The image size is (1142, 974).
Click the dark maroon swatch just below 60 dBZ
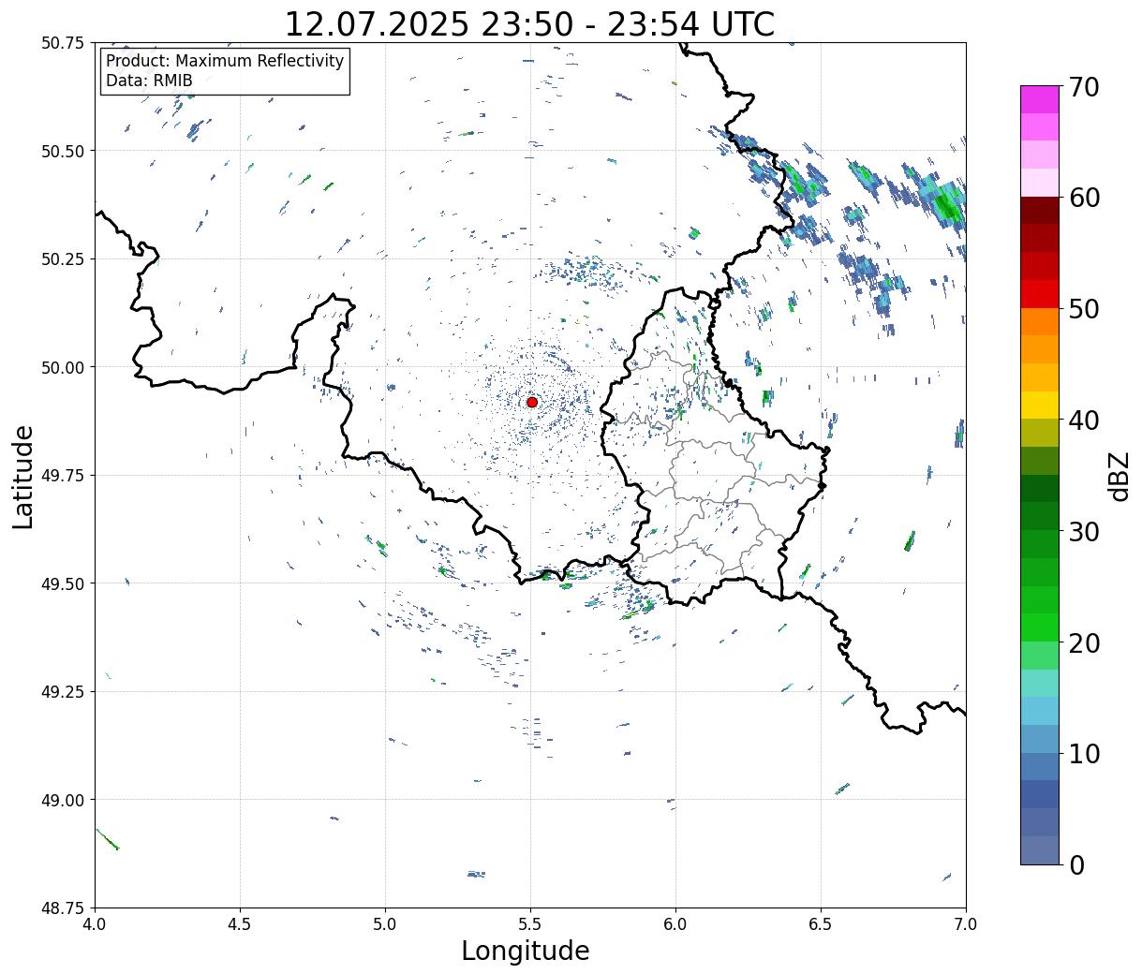click(1040, 210)
